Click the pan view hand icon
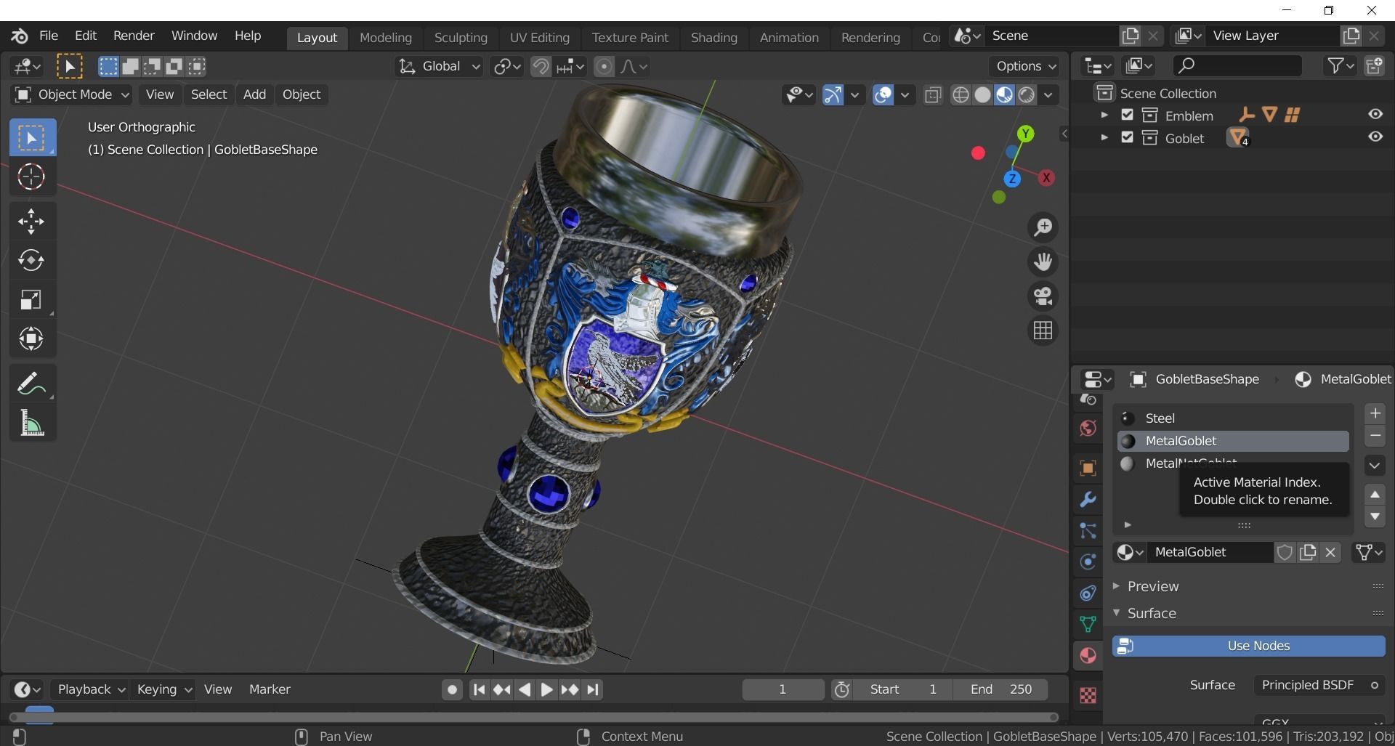 tap(1043, 261)
